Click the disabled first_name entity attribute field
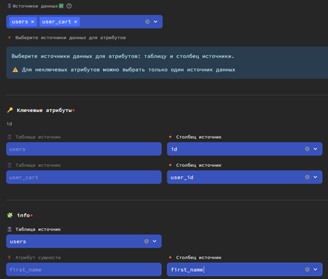 pyautogui.click(x=84, y=270)
